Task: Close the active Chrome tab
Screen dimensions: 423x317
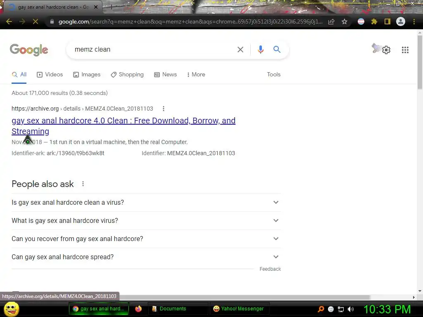Action: click(x=96, y=7)
